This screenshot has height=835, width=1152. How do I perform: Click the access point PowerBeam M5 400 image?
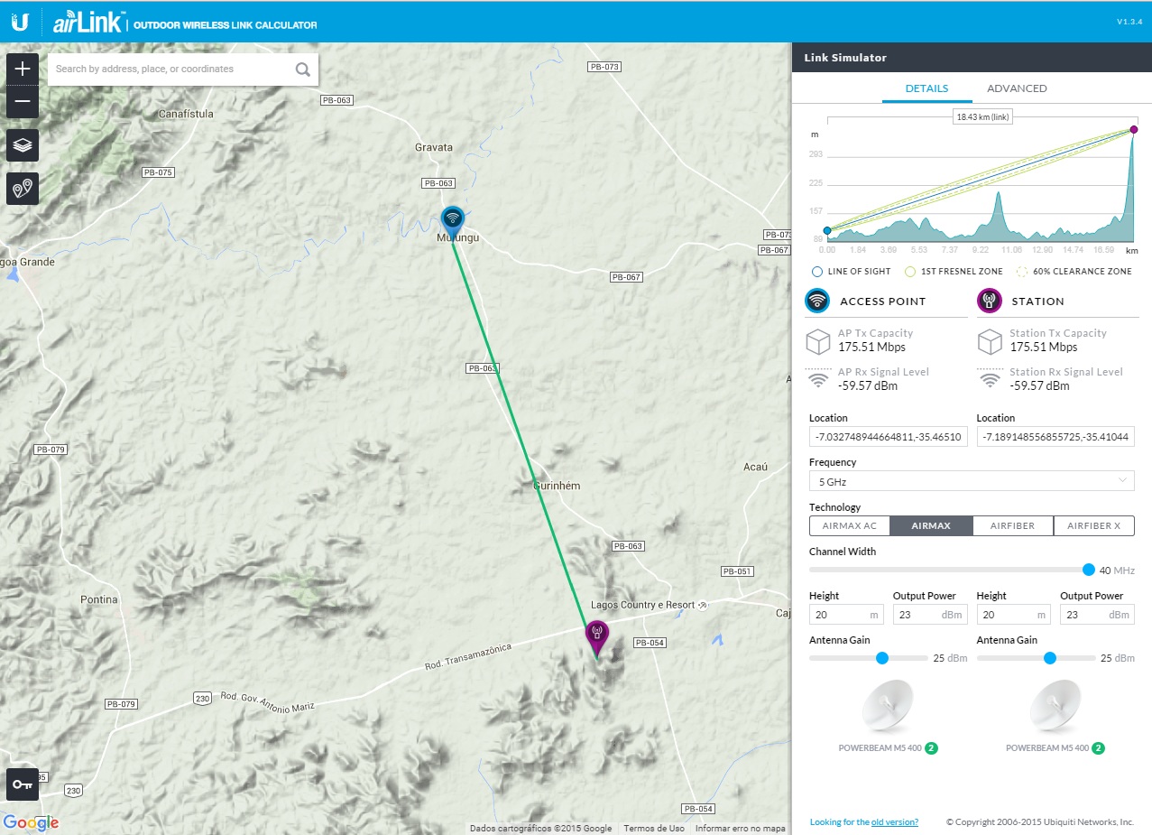[888, 705]
